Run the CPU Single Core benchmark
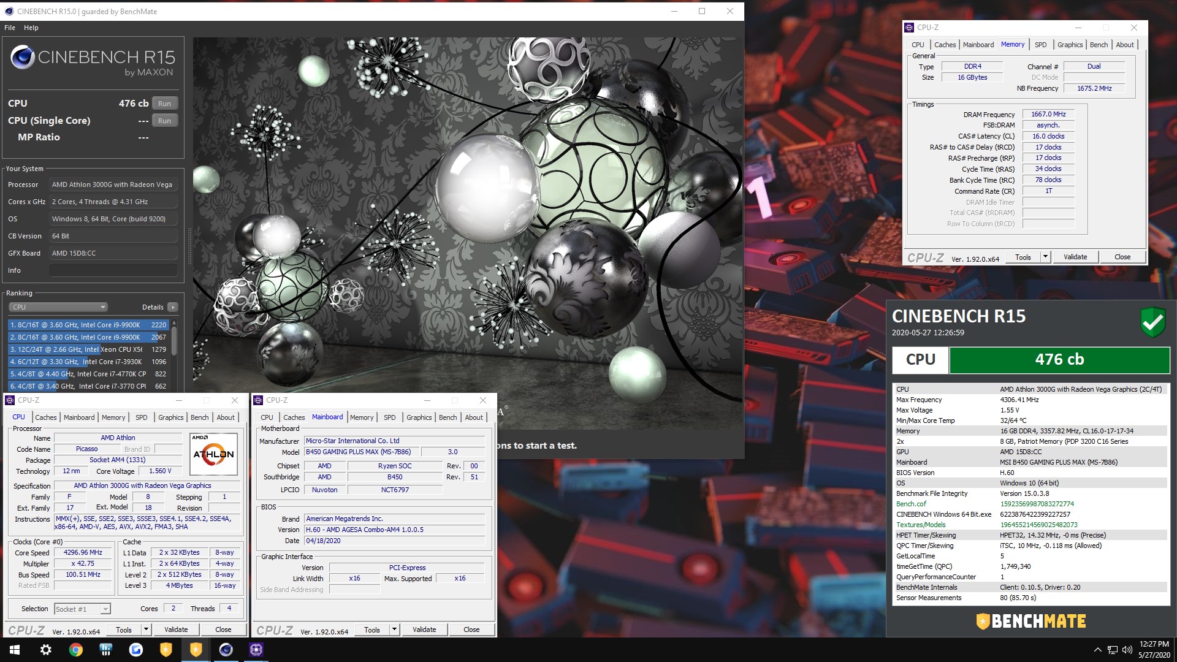The width and height of the screenshot is (1177, 662). 164,120
